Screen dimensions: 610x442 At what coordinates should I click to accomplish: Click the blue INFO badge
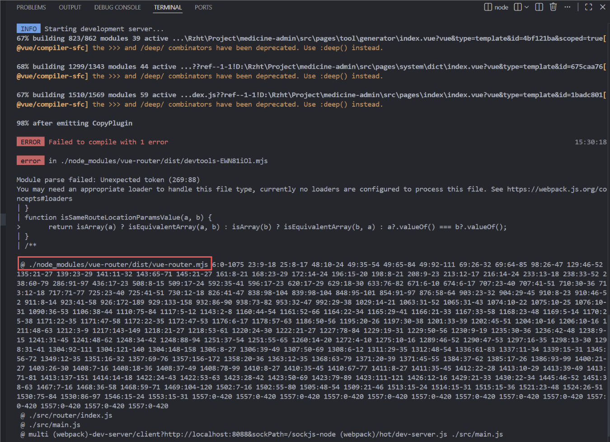point(28,29)
